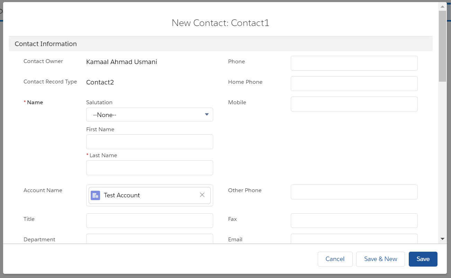
Task: Click the Test Account building icon
Action: pyautogui.click(x=95, y=195)
